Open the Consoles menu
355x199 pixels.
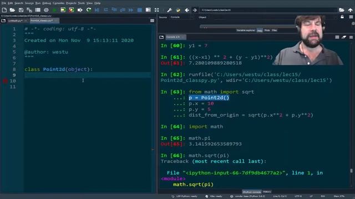[58, 3]
